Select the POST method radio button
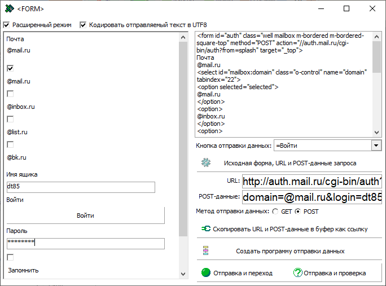This screenshot has height=286, width=386. [298, 212]
